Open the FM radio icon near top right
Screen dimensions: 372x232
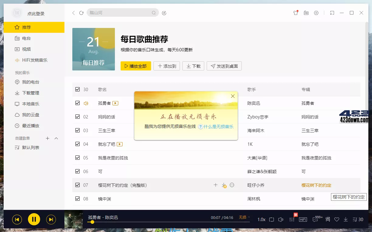point(306,13)
